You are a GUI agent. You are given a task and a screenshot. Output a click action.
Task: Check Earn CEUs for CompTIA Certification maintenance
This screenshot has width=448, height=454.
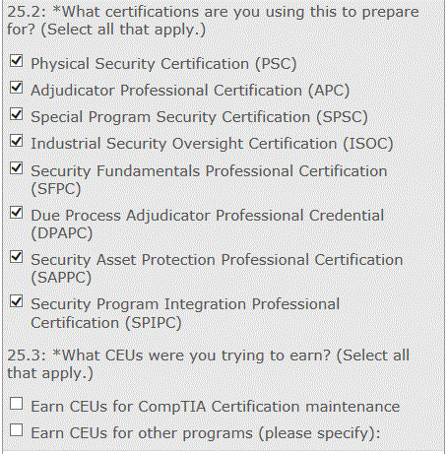pyautogui.click(x=16, y=404)
